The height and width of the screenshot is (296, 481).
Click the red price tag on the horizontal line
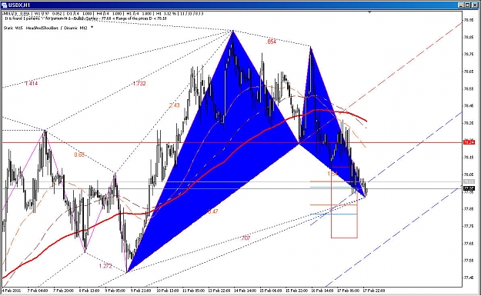point(469,142)
